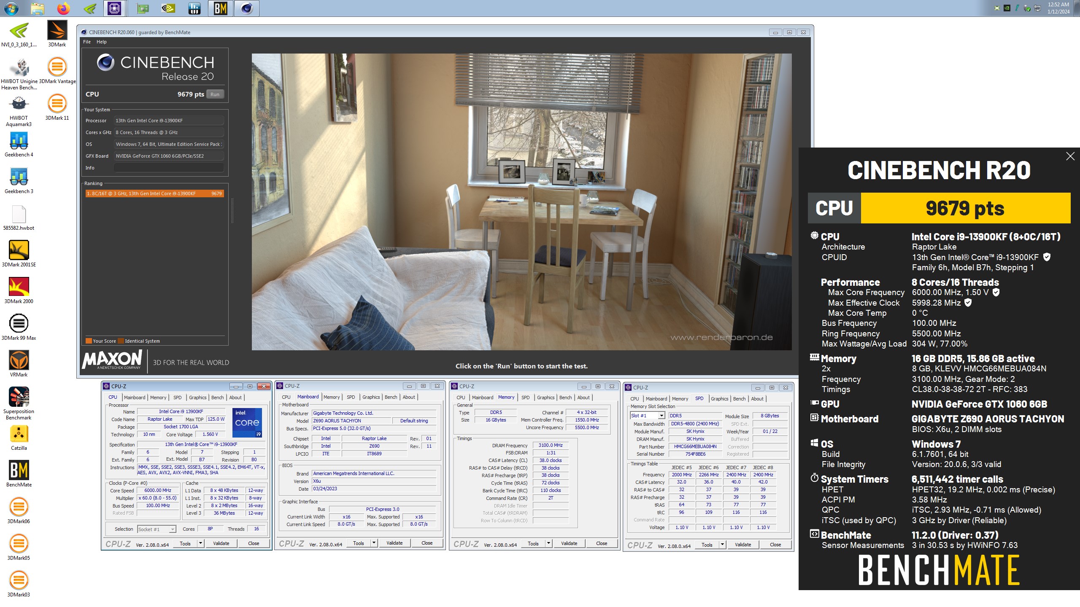Open the NVI_0_3_160 desktop shortcut

coord(19,34)
